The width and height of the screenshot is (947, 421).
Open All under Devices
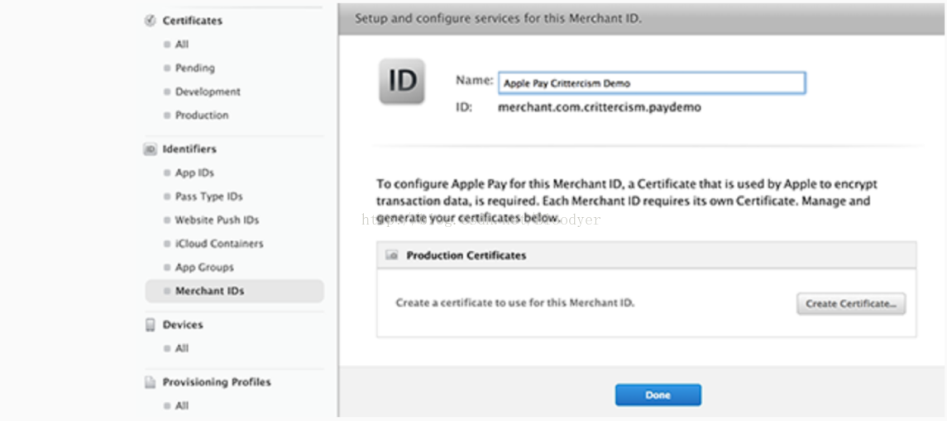coord(182,348)
